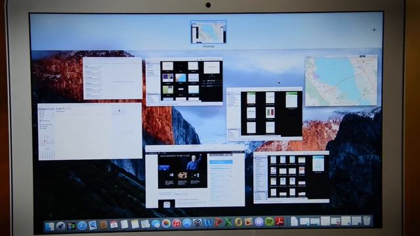
Task: Click plus button to add a desktop
Action: [374, 29]
